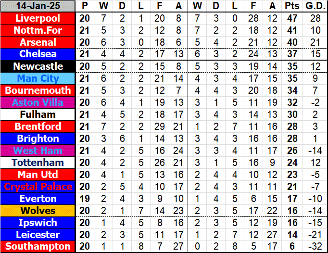Click the 14-Jan-25 date header cell
The height and width of the screenshot is (253, 328).
click(38, 6)
